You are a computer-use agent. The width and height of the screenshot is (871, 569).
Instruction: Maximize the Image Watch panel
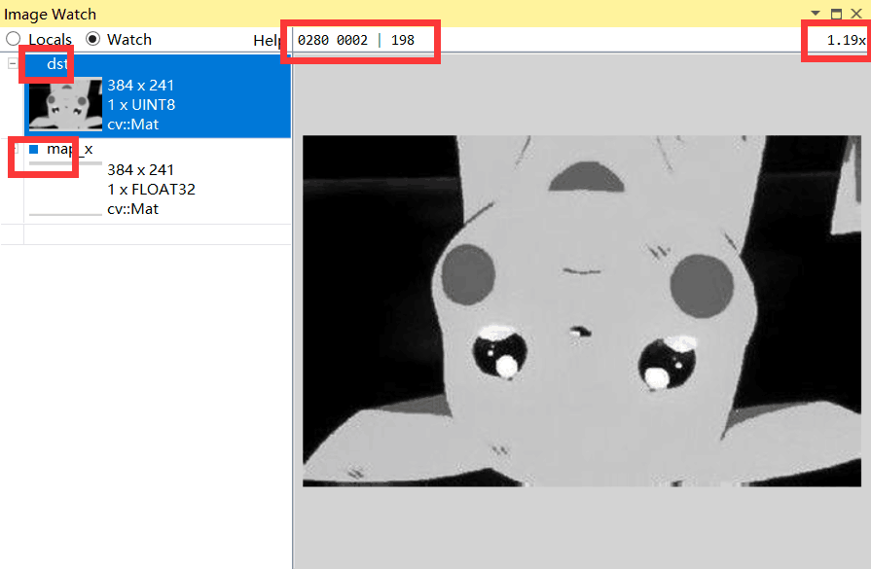coord(836,14)
